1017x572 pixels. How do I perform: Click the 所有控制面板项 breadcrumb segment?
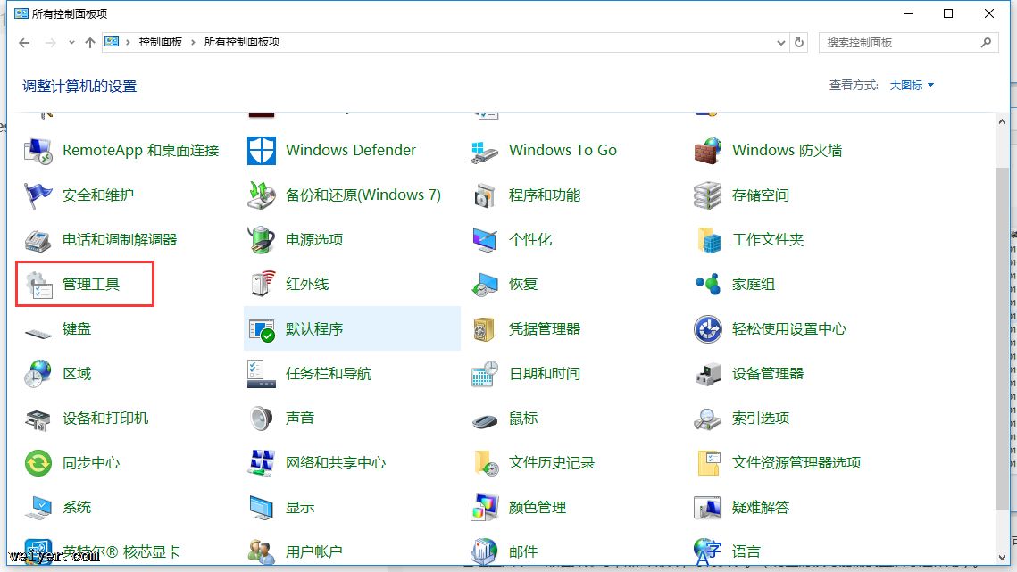point(242,42)
